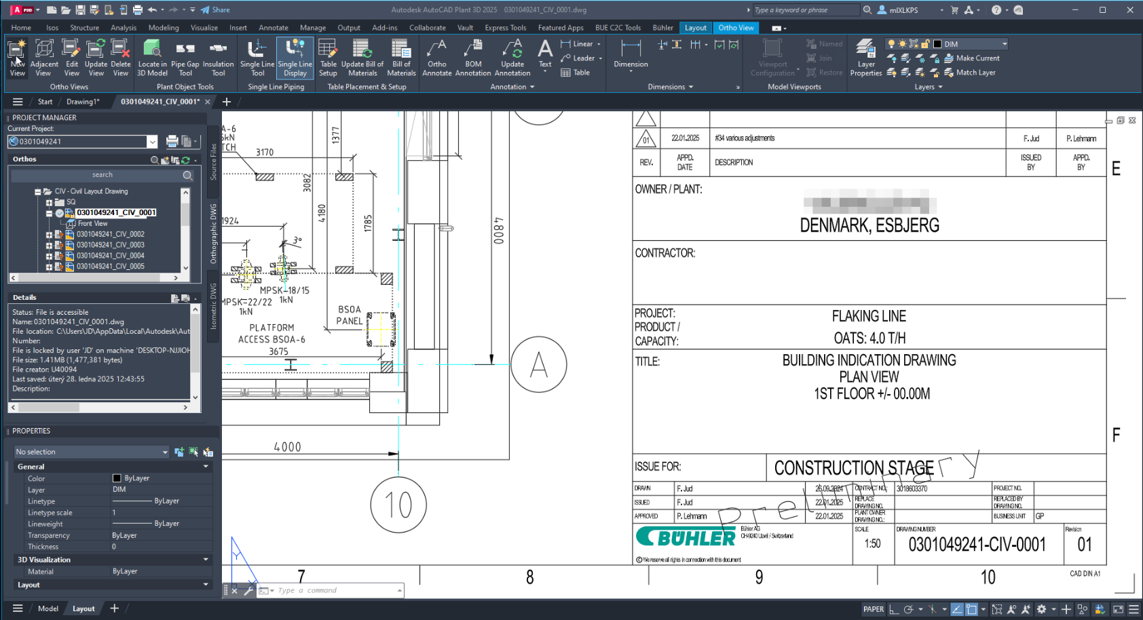Viewport: 1143px width, 620px height.
Task: Click the New View ortho tool
Action: (x=17, y=58)
